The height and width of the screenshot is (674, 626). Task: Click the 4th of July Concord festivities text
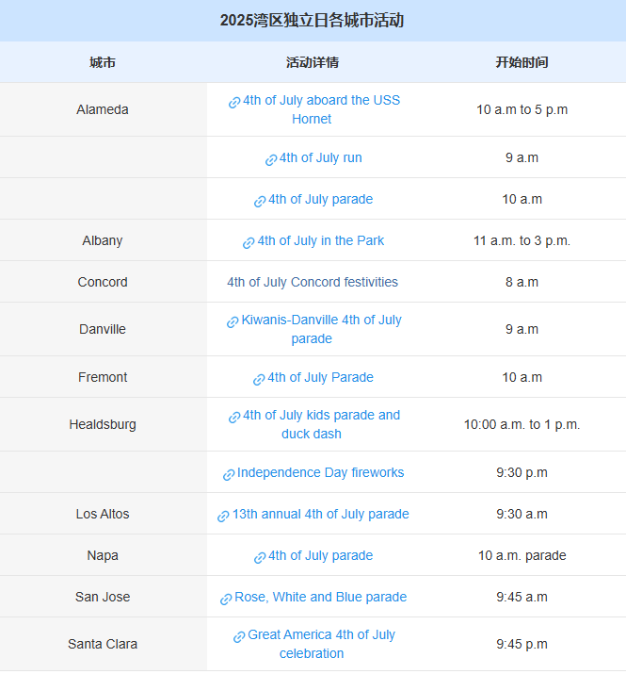pos(313,282)
